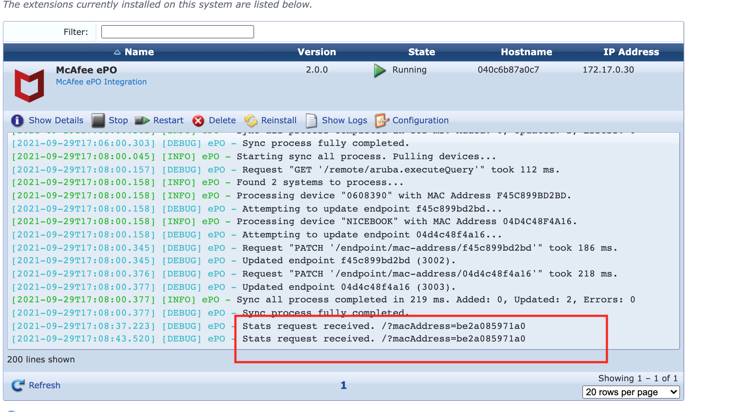Viewport: 738px width, 412px height.
Task: Click the Refresh circular arrow icon
Action: 18,385
